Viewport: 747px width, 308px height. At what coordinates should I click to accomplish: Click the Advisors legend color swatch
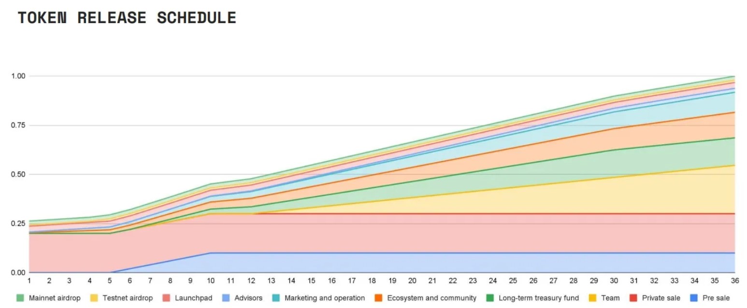[226, 298]
